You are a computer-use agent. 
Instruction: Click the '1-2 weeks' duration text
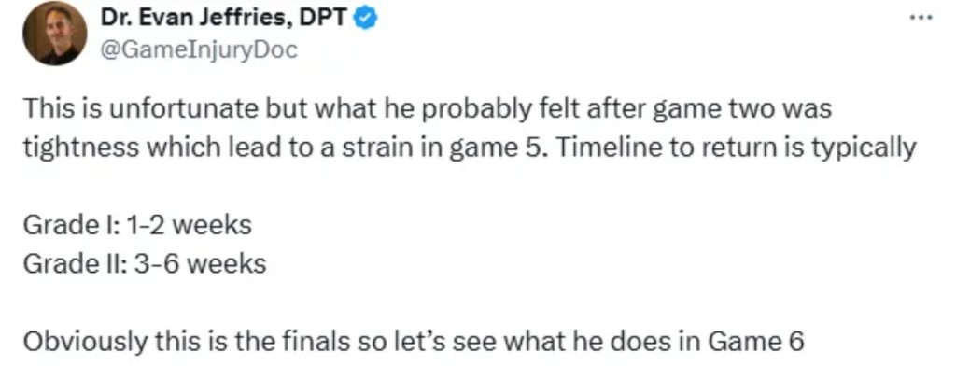click(189, 225)
